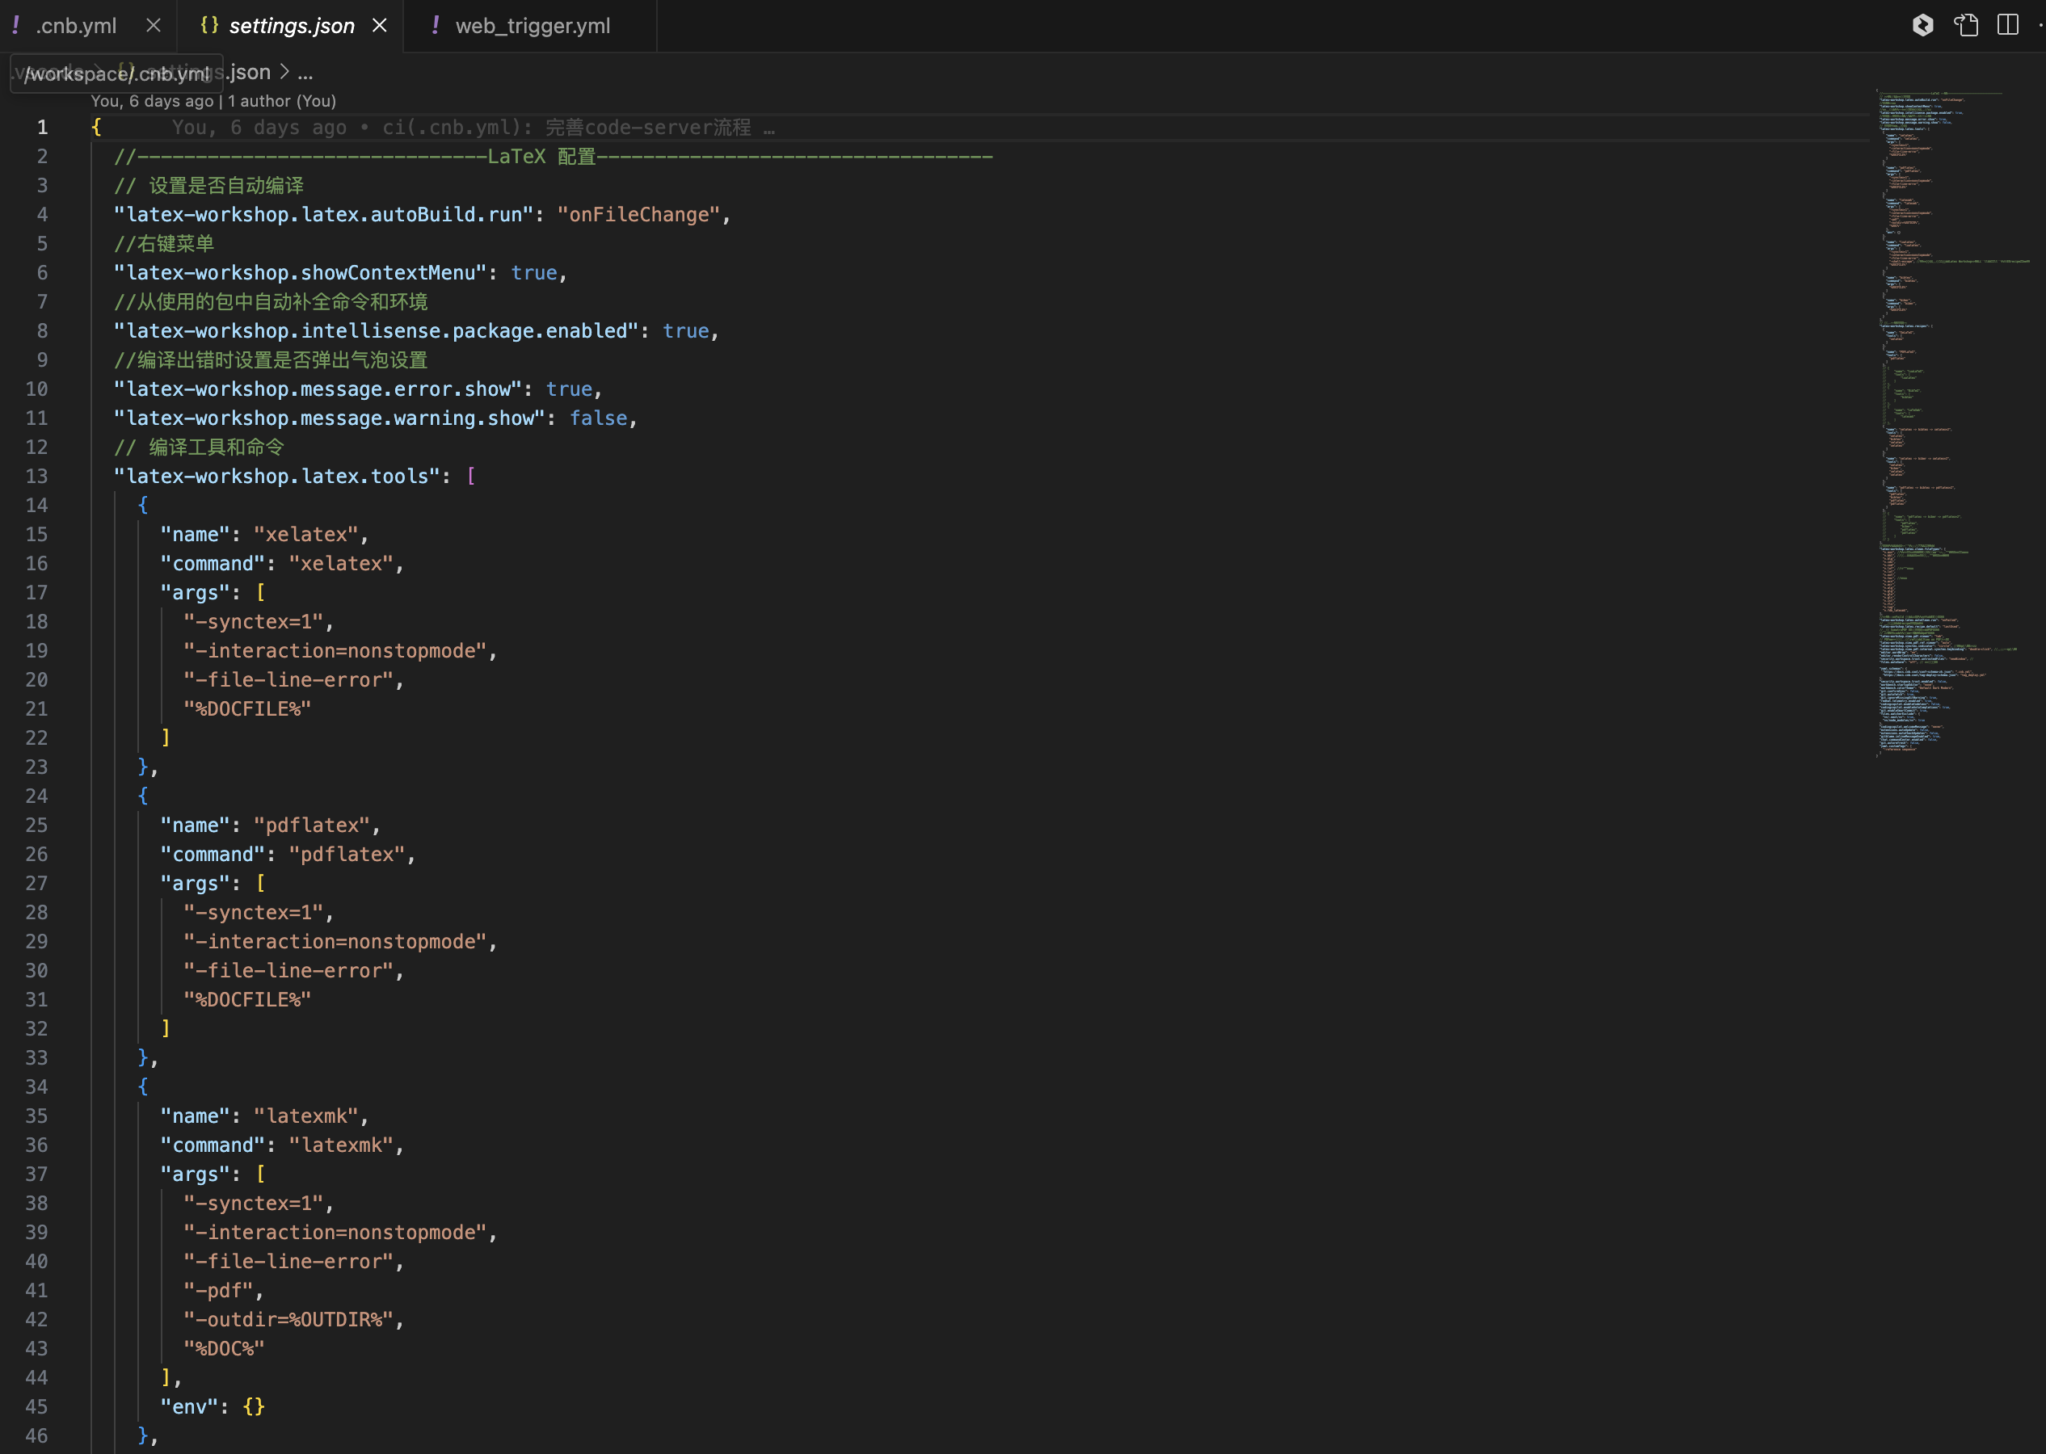Click the breadcrumb ellipsis after settings.json
The image size is (2046, 1454).
(x=305, y=73)
